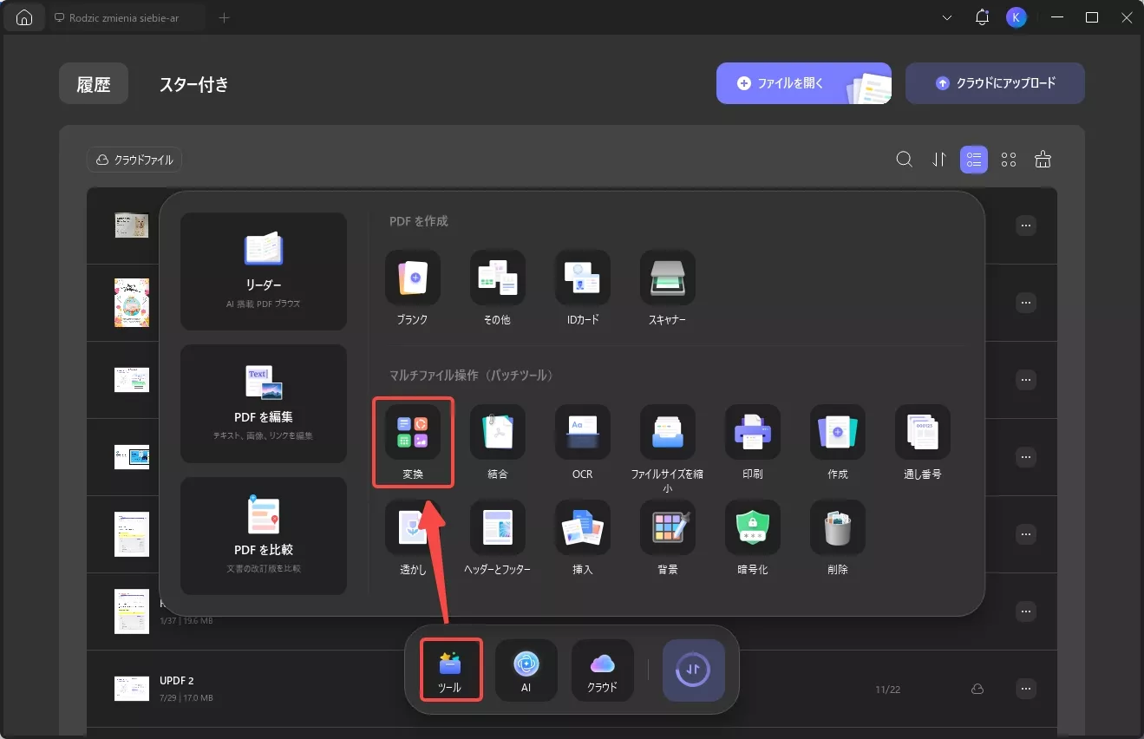Click the 11/22 date text

click(x=889, y=689)
